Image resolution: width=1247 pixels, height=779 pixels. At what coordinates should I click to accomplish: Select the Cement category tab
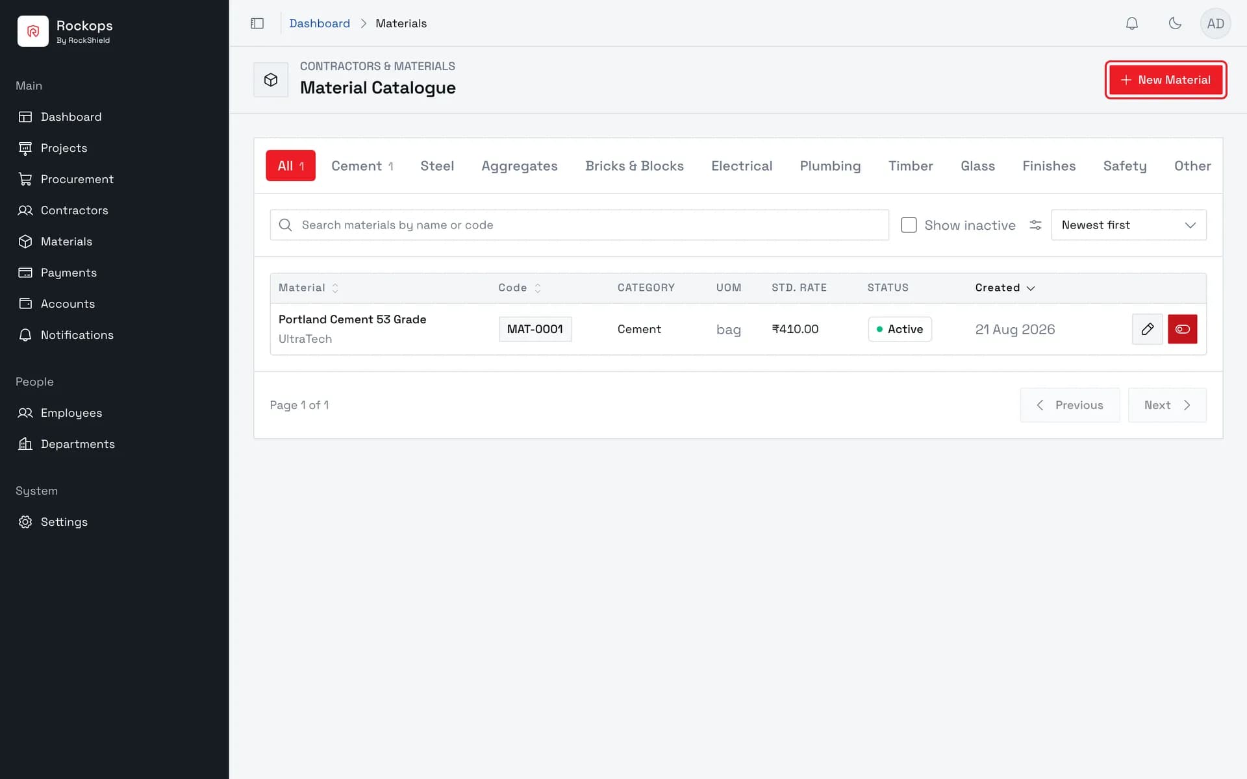[x=362, y=166]
